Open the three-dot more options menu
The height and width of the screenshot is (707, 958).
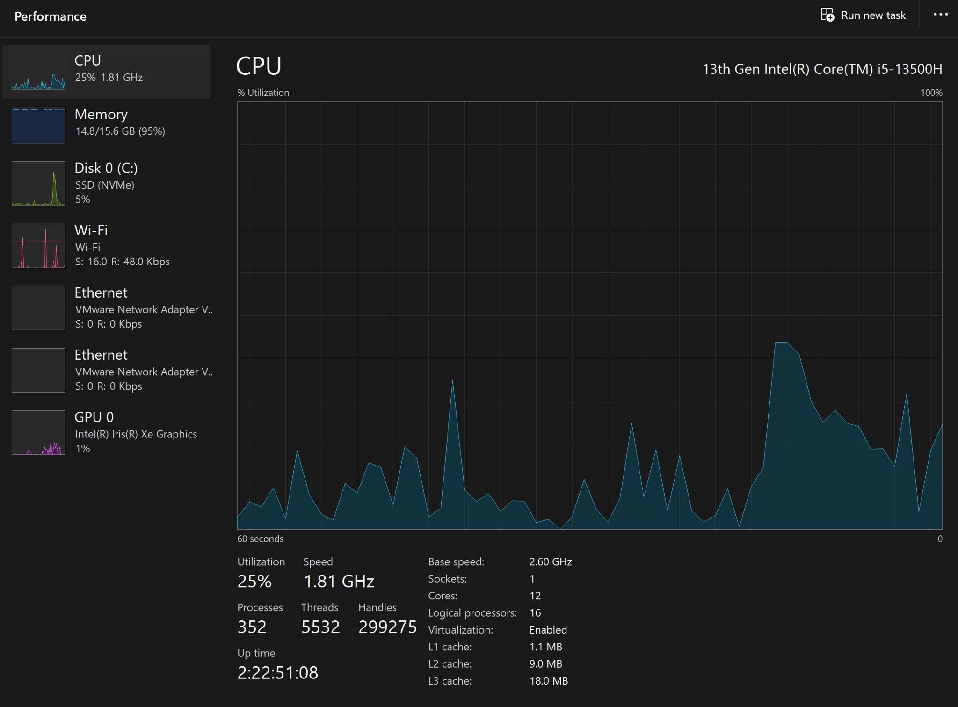(x=940, y=15)
